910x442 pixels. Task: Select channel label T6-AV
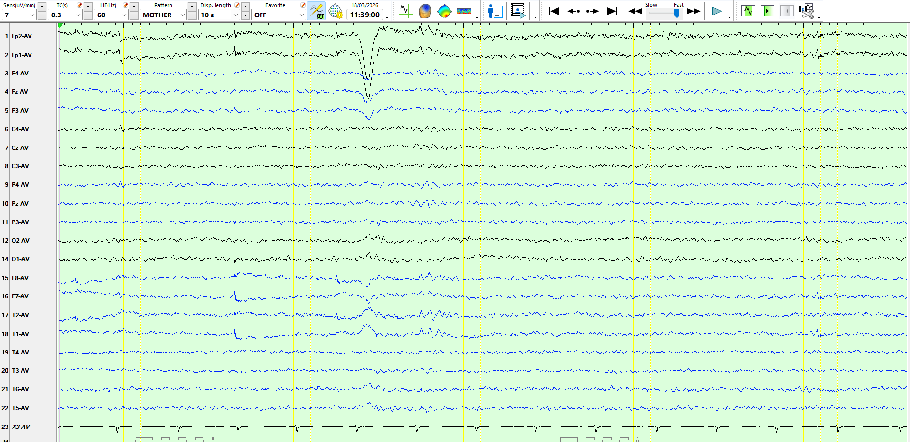(x=20, y=389)
